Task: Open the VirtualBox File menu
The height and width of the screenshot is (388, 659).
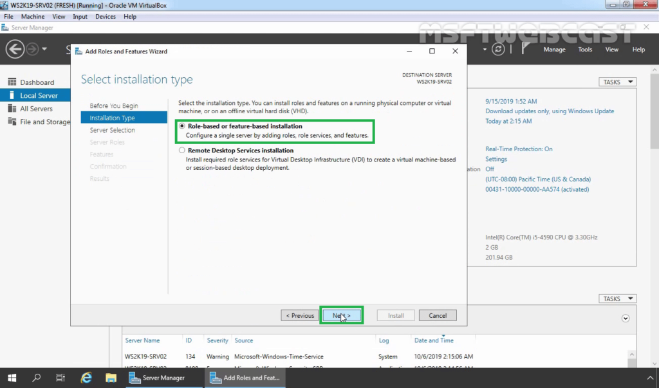Action: tap(8, 16)
